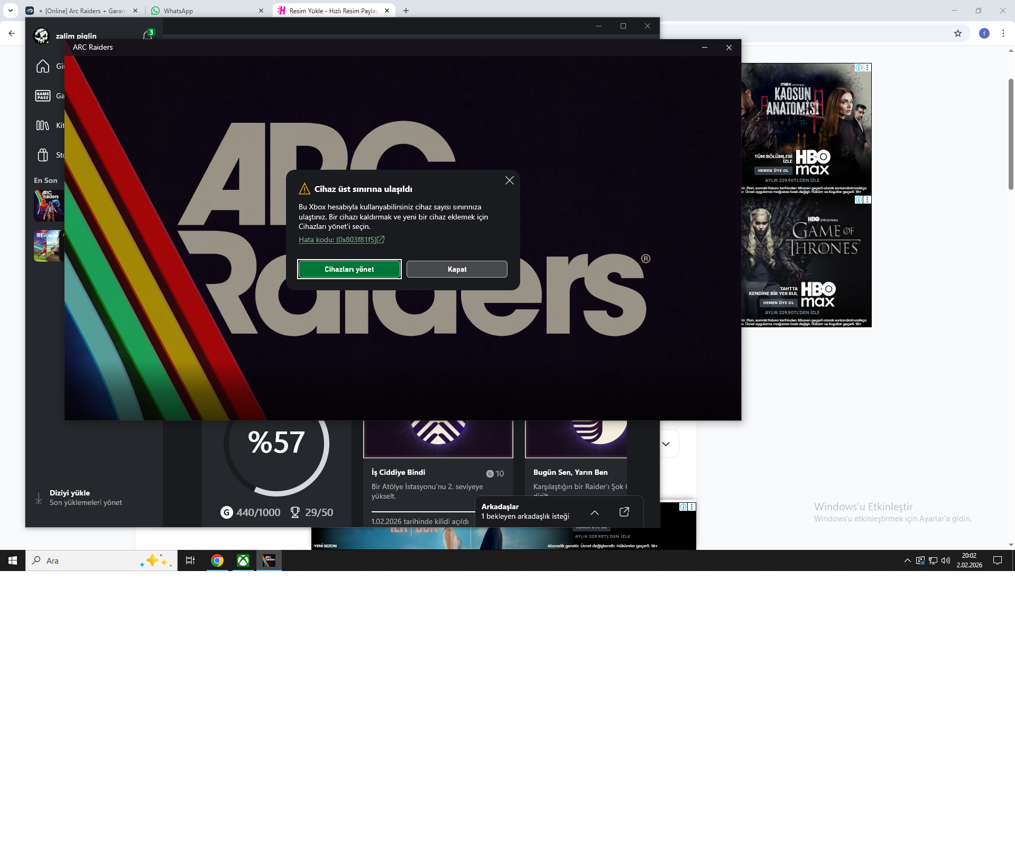Open the Library sidebar icon

(x=43, y=125)
